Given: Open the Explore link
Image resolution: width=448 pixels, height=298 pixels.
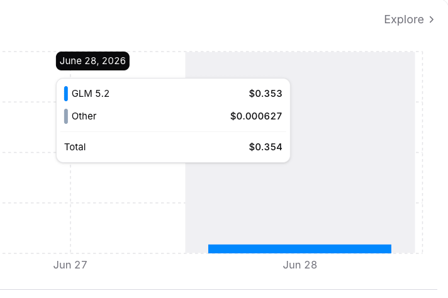Looking at the screenshot, I should 409,19.
